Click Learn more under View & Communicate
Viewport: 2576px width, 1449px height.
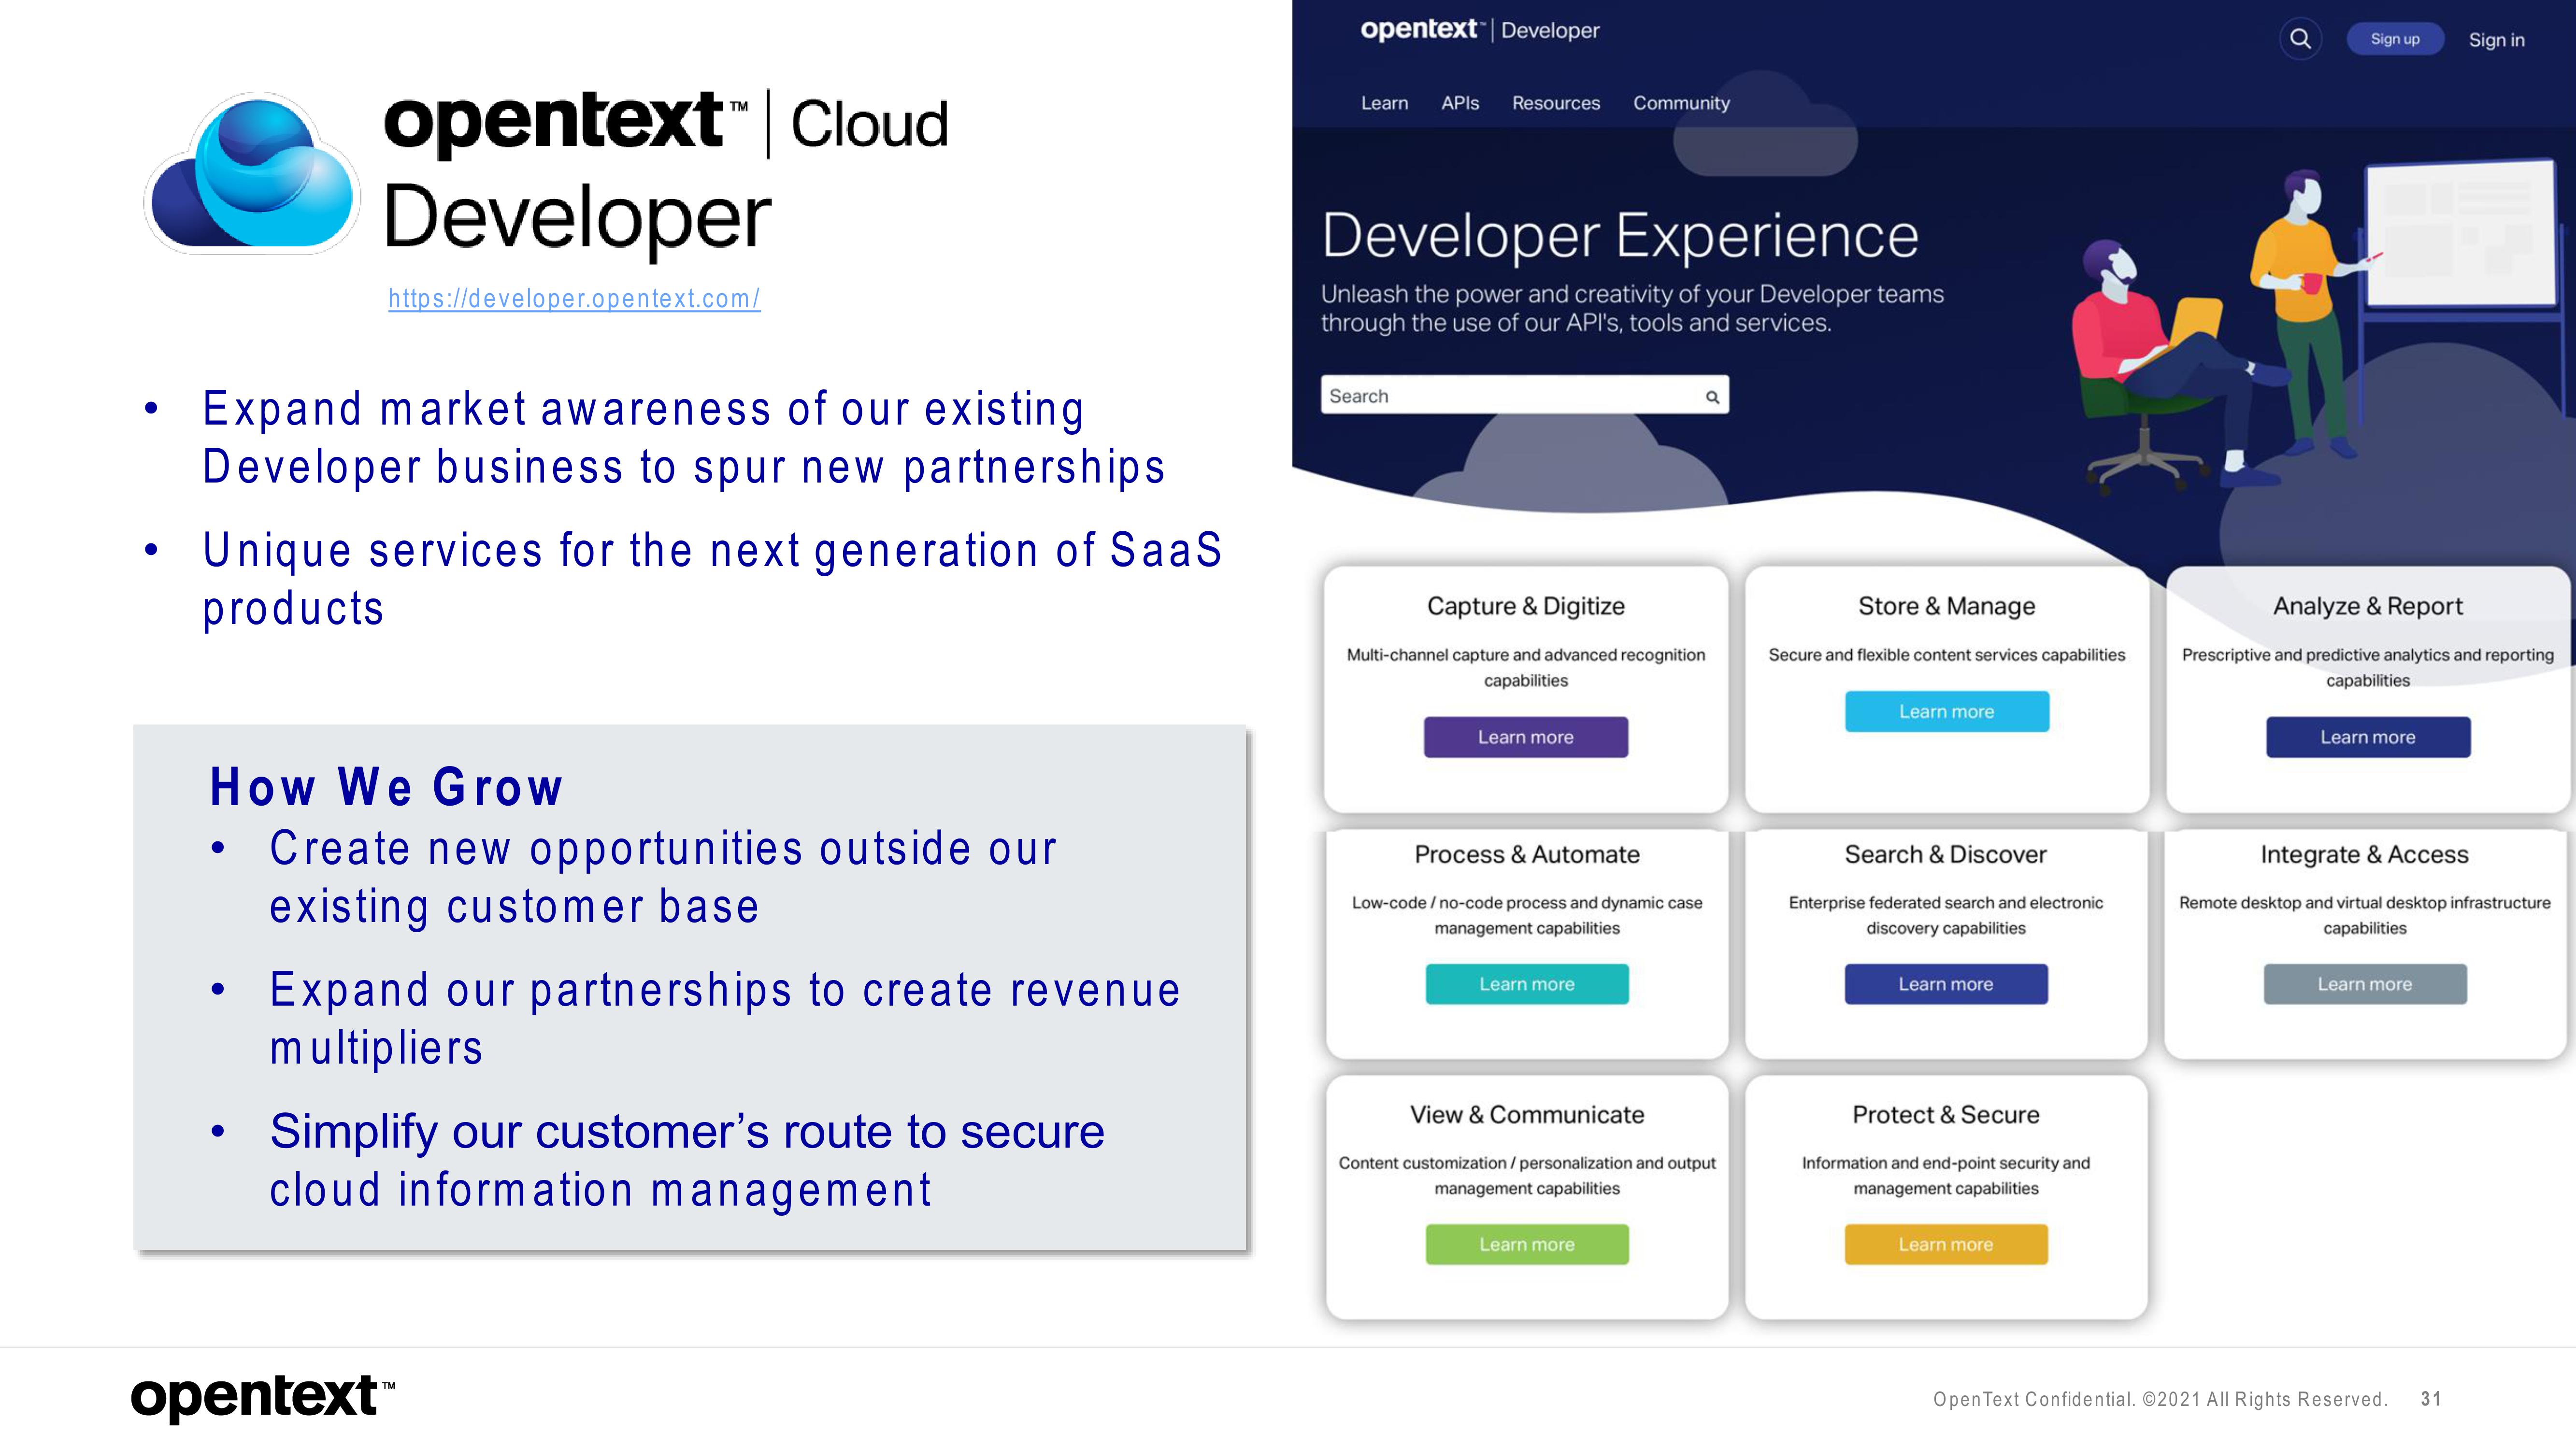[1526, 1244]
